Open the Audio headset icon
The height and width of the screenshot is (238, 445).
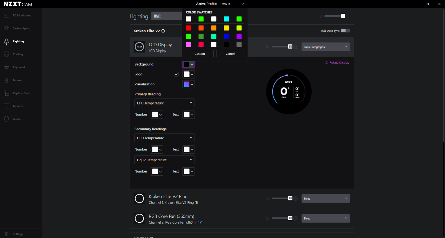point(7,119)
